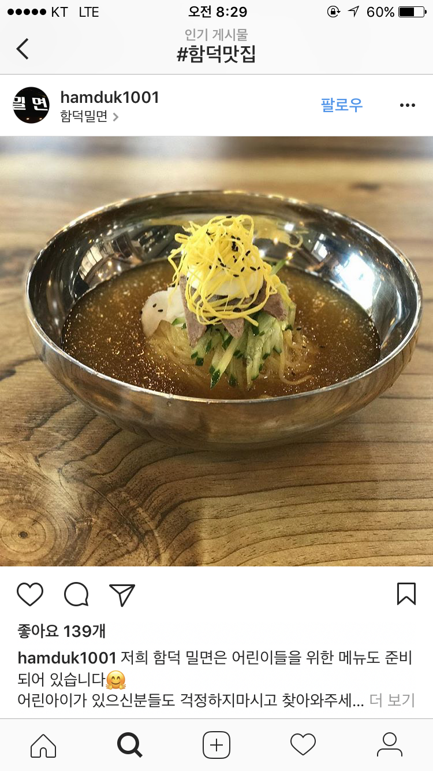Open profile tab person icon

390,744
